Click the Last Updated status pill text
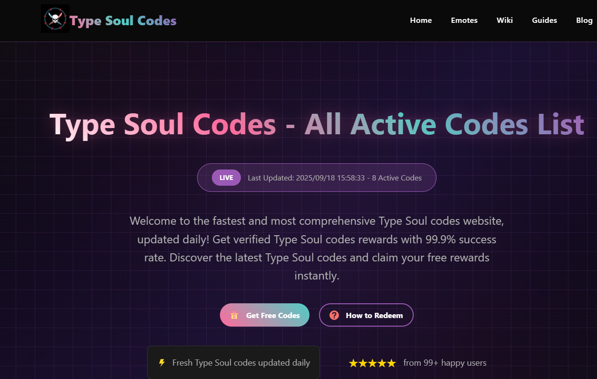The width and height of the screenshot is (597, 379). click(x=335, y=178)
